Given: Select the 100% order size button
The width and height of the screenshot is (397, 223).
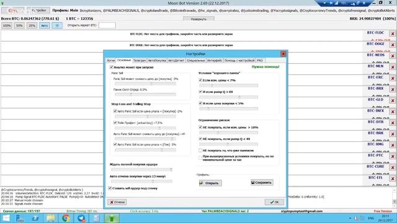Looking at the screenshot, I should tap(7, 25).
